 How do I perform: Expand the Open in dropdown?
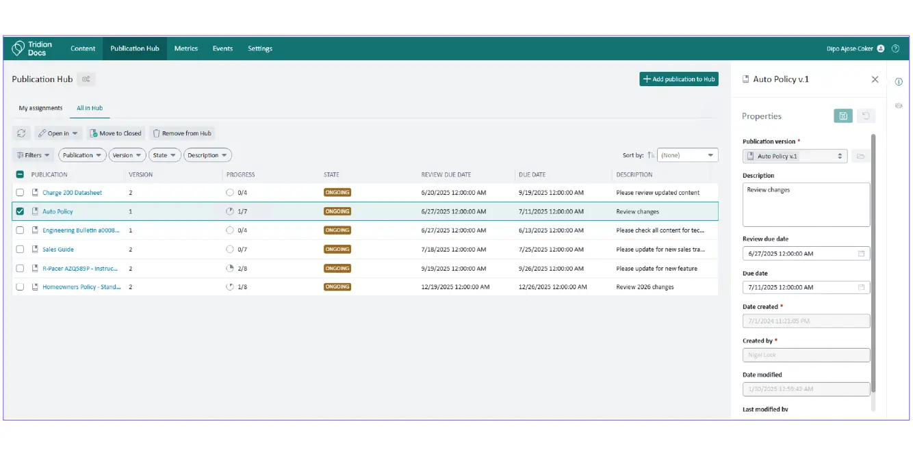click(x=57, y=133)
